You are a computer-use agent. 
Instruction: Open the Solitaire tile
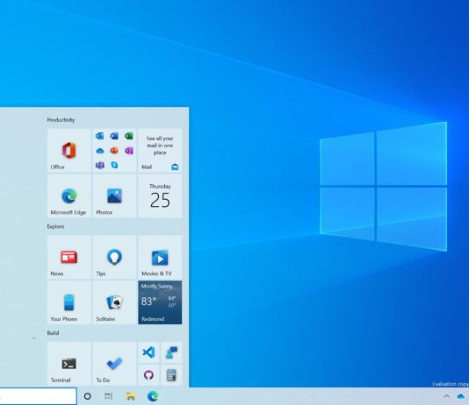point(114,302)
